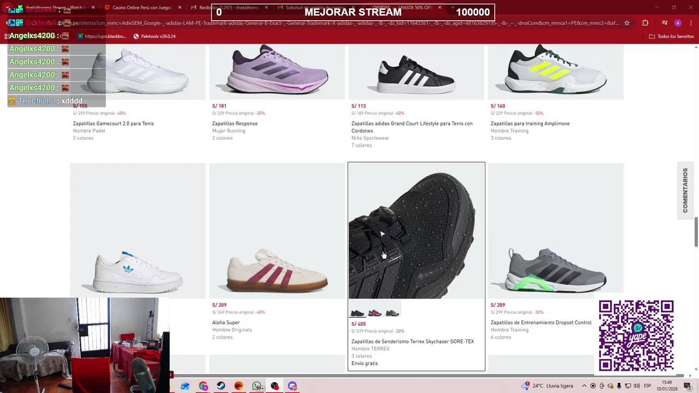Open the Windows notification center icon
Image resolution: width=699 pixels, height=393 pixels.
tap(688, 386)
